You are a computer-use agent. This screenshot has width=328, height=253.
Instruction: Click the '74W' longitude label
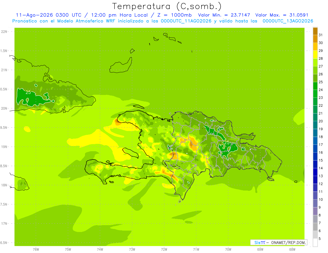pos(100,249)
